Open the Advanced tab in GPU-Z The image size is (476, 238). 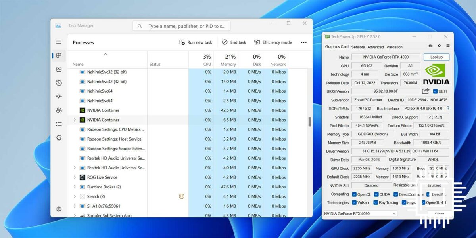pos(375,47)
